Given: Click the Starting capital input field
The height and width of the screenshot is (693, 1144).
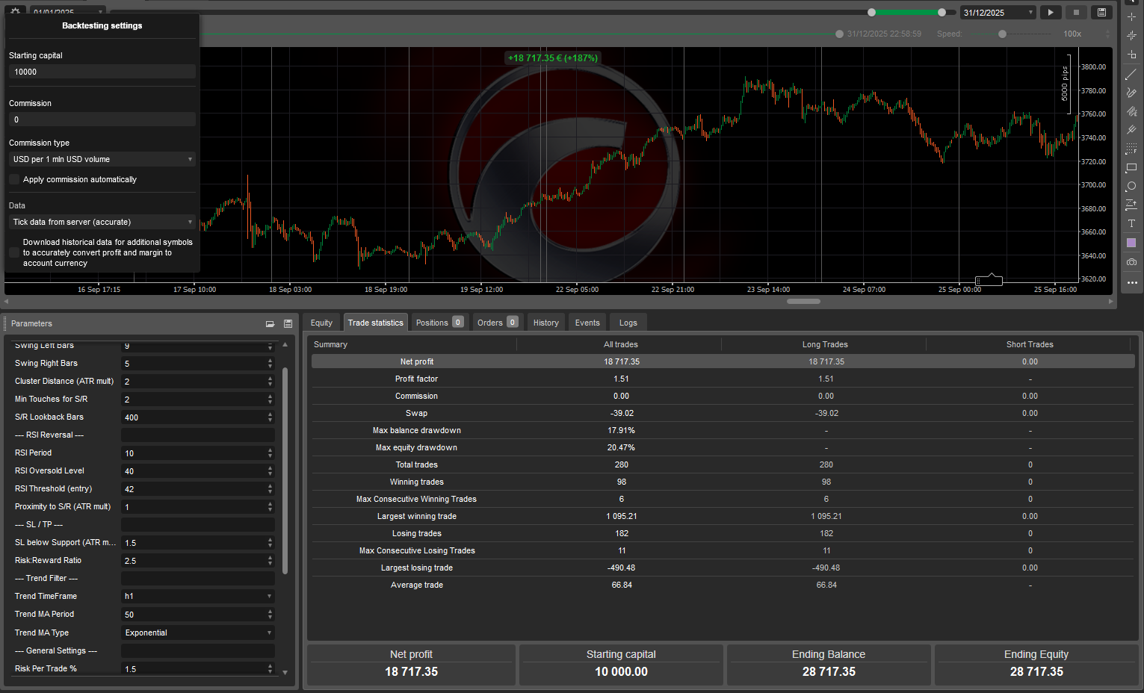Looking at the screenshot, I should pyautogui.click(x=102, y=72).
